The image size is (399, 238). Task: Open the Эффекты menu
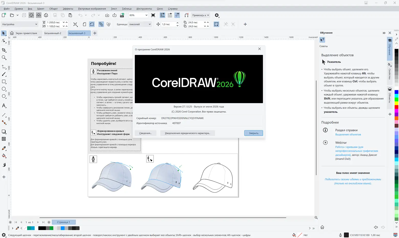tap(68, 9)
